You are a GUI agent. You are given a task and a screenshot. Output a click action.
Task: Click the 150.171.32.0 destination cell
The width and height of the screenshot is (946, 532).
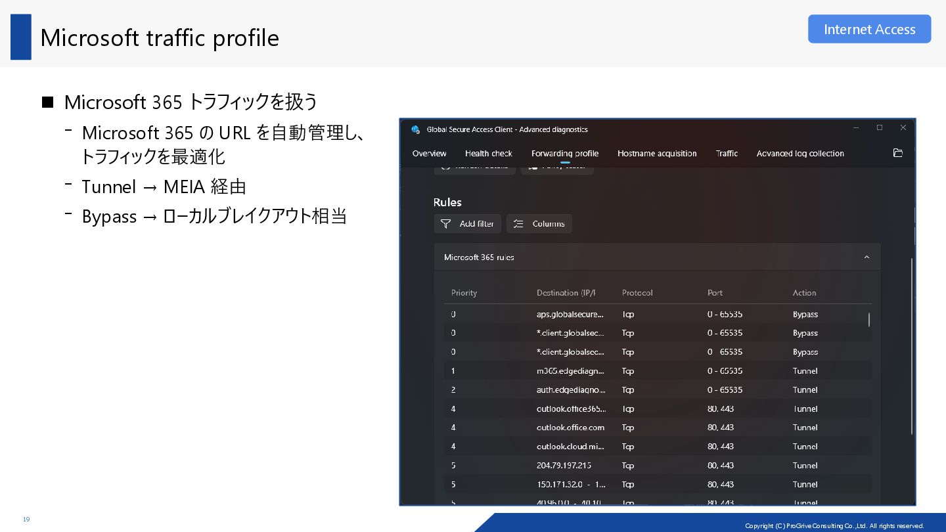571,485
